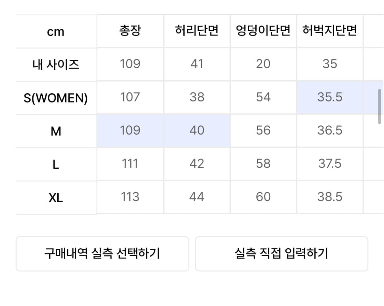Select the S(WOMEN) size row
The width and height of the screenshot is (384, 306).
click(55, 97)
